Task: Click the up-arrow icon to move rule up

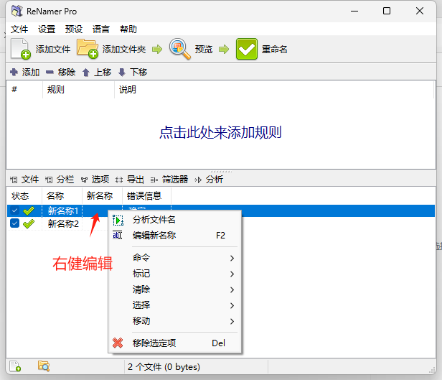Action: [x=86, y=73]
